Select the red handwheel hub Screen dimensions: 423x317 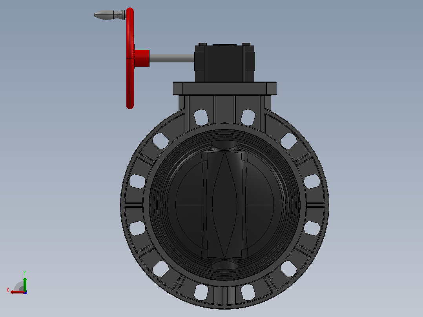point(142,58)
